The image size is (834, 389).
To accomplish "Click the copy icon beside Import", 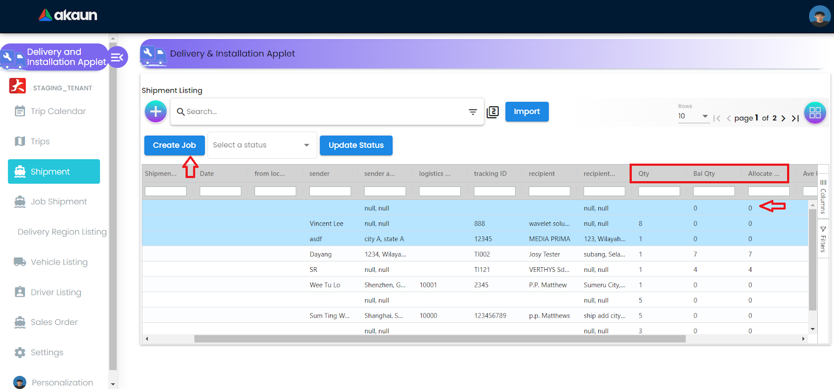I will [493, 112].
